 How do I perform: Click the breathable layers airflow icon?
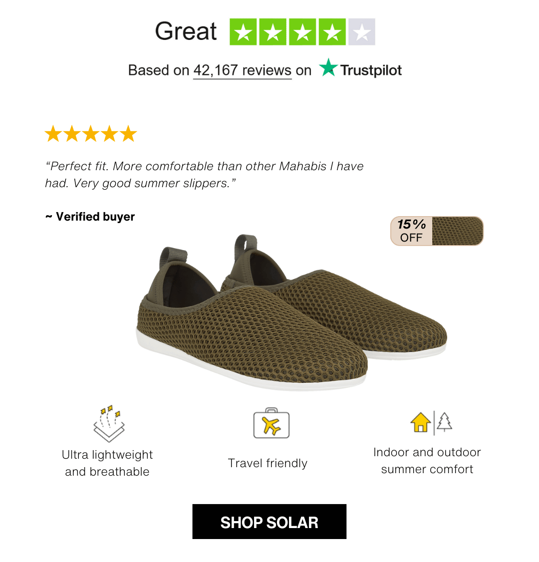(x=109, y=424)
